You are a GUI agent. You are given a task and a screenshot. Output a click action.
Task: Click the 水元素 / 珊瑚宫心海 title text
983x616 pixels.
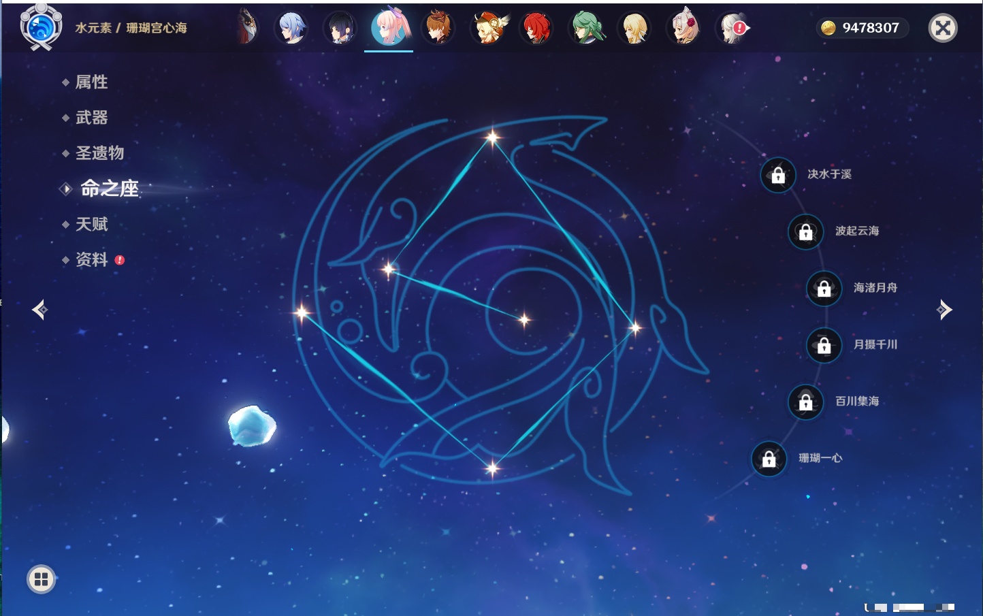pyautogui.click(x=131, y=28)
